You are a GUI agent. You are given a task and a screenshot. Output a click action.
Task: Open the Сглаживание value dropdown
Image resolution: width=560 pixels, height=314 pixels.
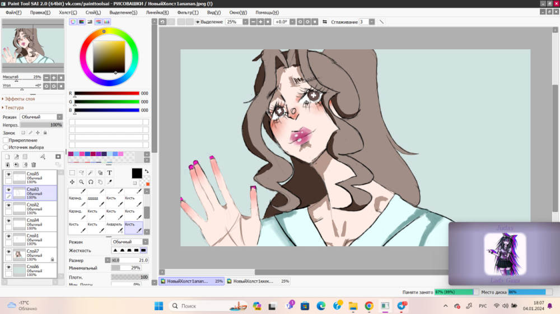(x=372, y=22)
